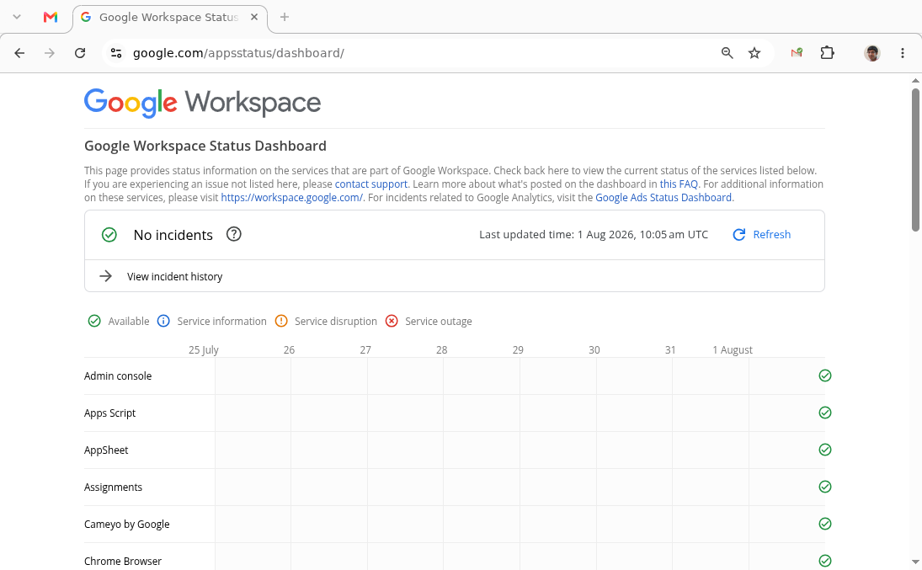Open Chrome three-dot menu
922x570 pixels.
click(903, 53)
